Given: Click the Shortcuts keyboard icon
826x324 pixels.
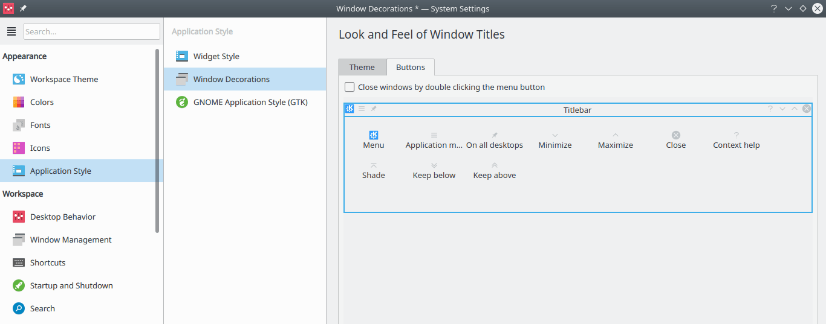Looking at the screenshot, I should (x=19, y=262).
